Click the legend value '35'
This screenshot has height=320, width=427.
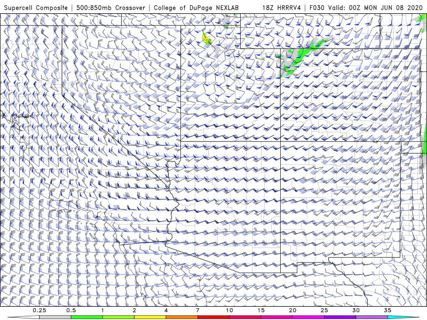pos(388,310)
